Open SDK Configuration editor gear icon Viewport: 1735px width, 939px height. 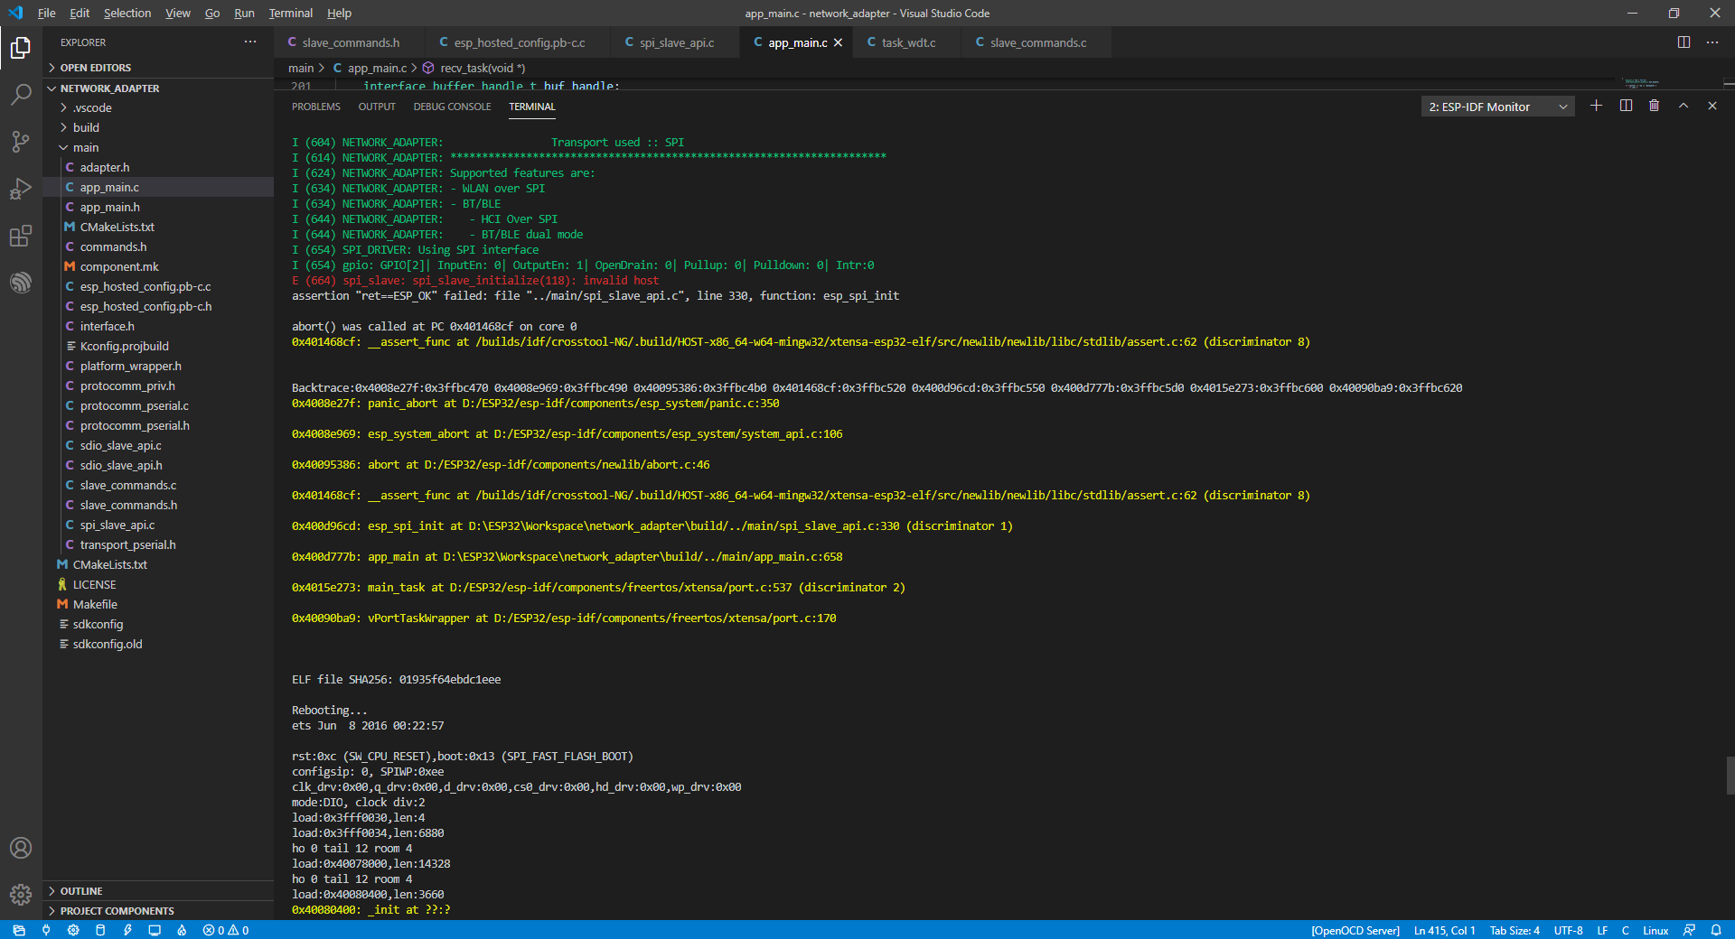[x=74, y=931]
